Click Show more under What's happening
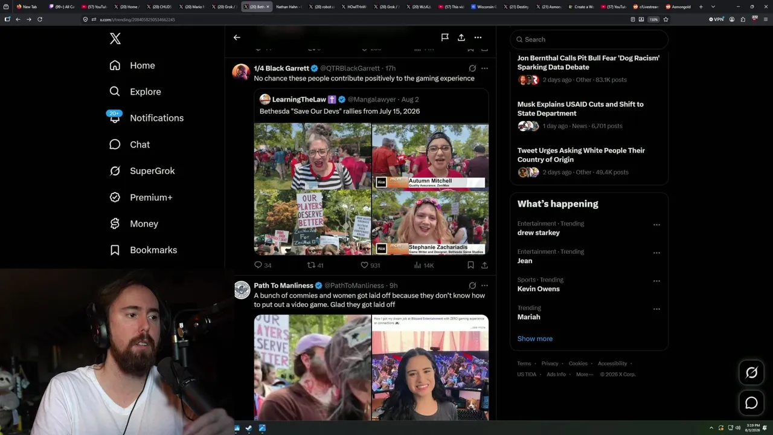 535,338
